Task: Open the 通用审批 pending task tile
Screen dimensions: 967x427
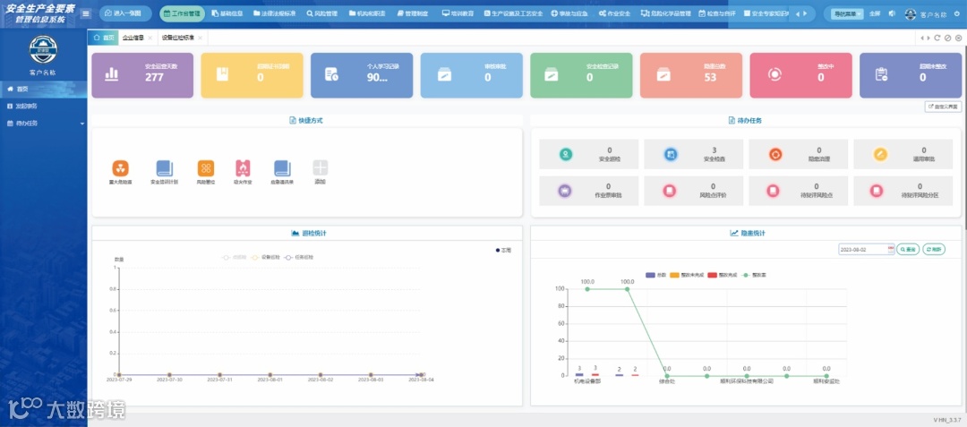Action: (x=903, y=154)
